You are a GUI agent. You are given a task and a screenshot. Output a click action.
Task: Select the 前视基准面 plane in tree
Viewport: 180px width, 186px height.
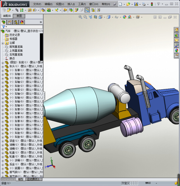click(16, 47)
